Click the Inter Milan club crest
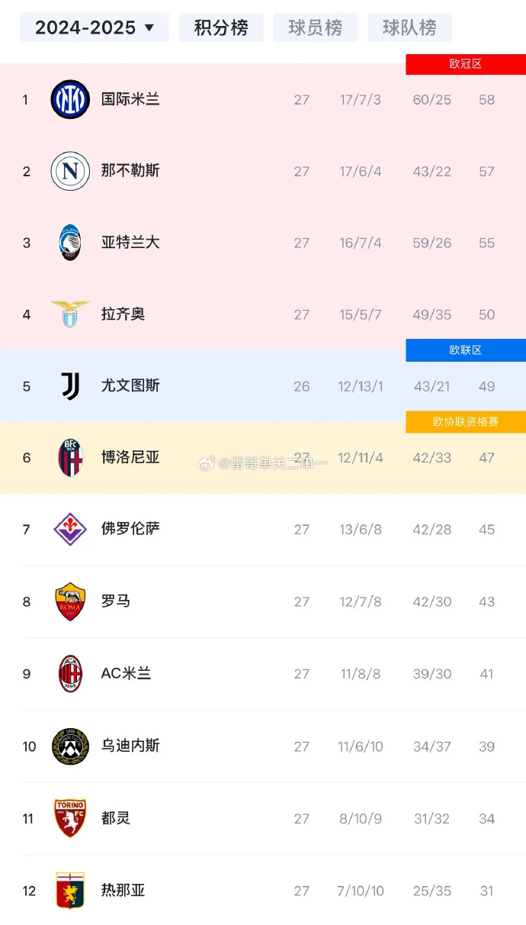Screen dimensions: 526x925 [x=70, y=99]
